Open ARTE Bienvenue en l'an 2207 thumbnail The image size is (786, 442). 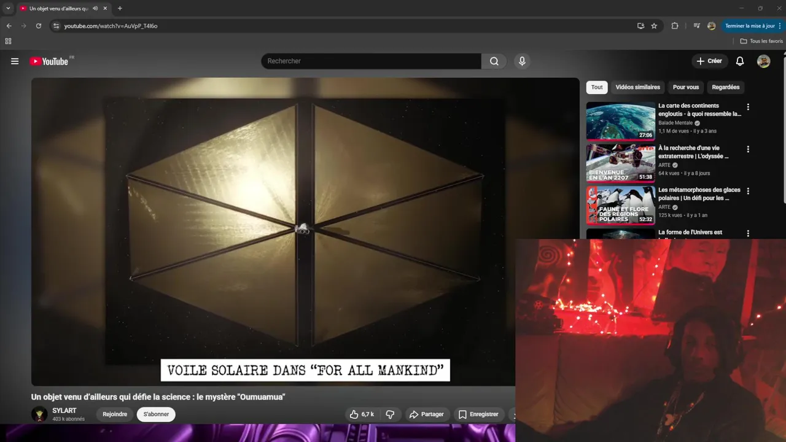[x=620, y=163]
